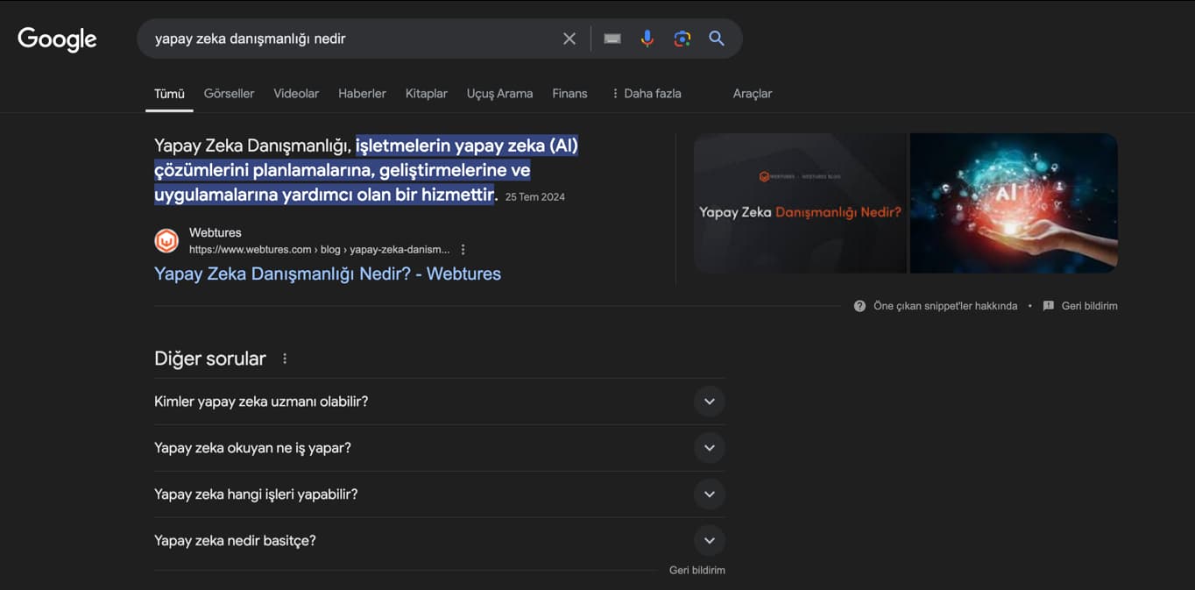Select the Tümü tab
Viewport: 1195px width, 590px height.
[169, 93]
